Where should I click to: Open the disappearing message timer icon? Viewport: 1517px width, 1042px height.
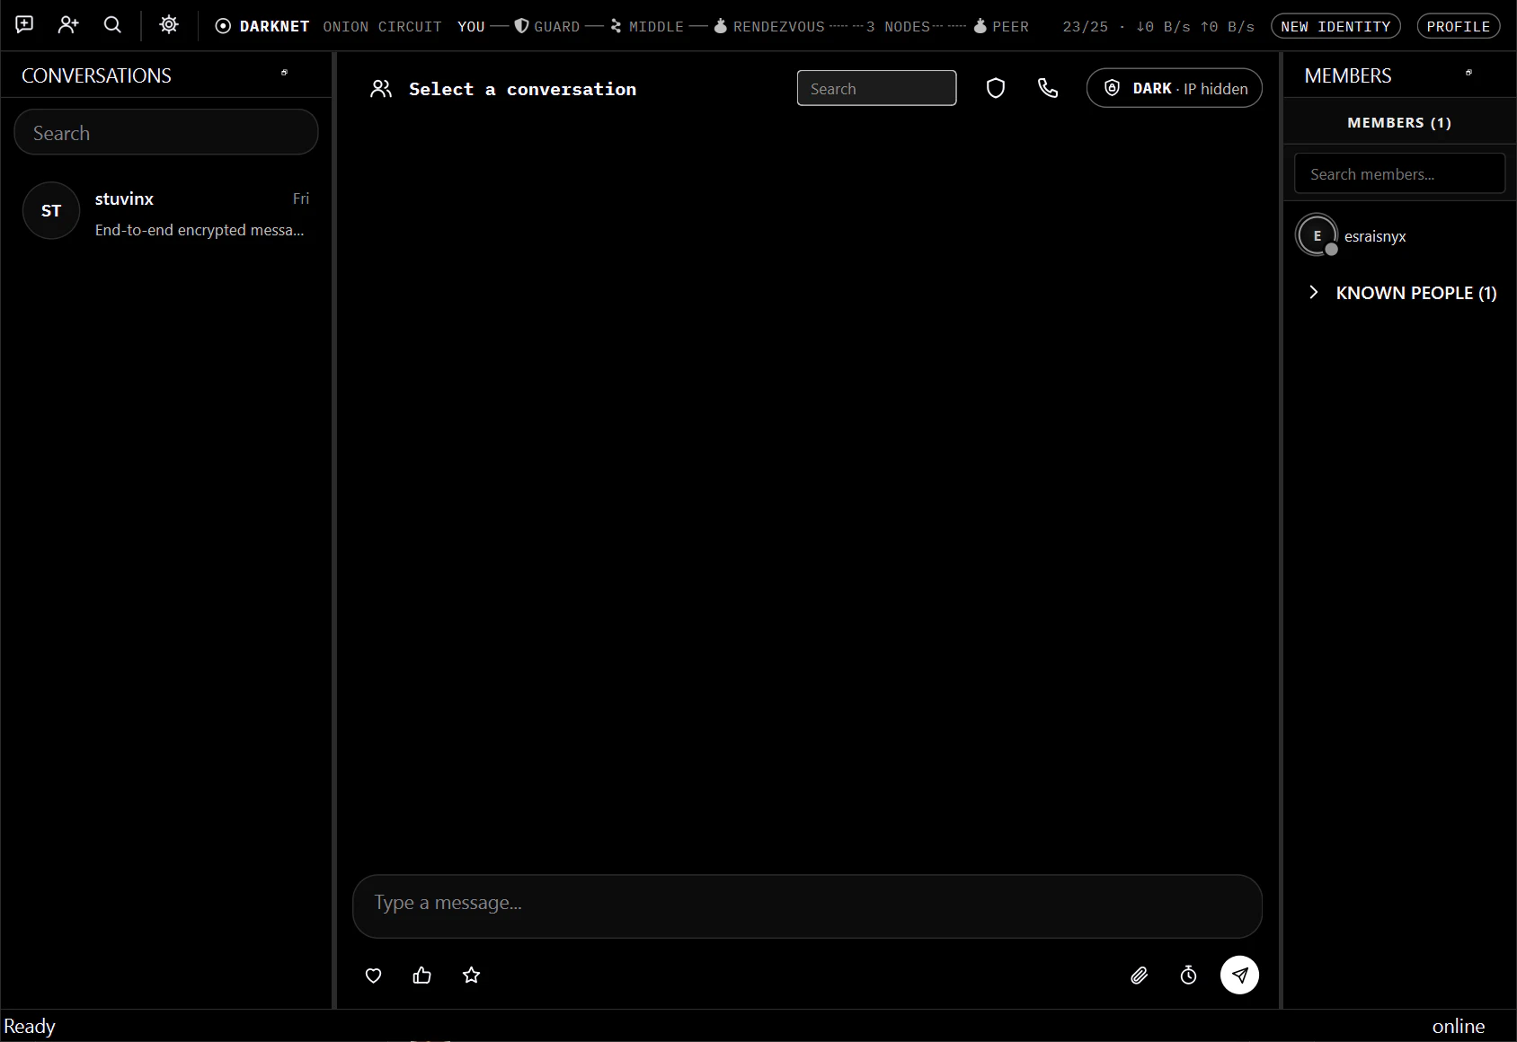pos(1188,976)
